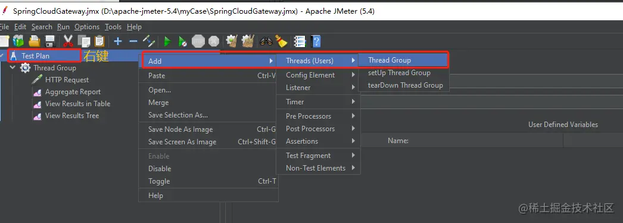623x223 pixels.
Task: Click the View Results in Table listener icon
Action: point(38,104)
